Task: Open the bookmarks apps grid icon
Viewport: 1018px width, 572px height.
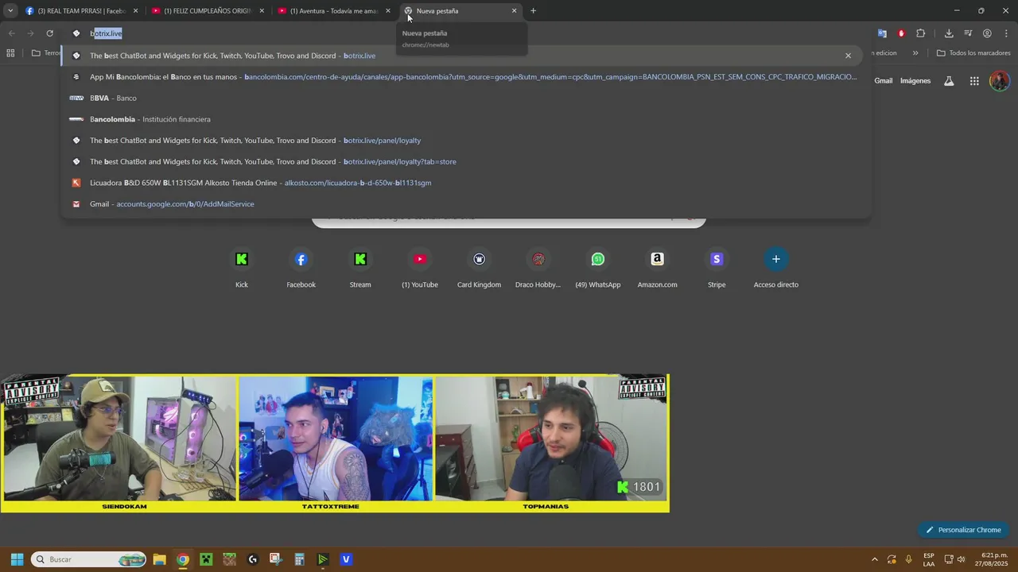Action: 10,53
